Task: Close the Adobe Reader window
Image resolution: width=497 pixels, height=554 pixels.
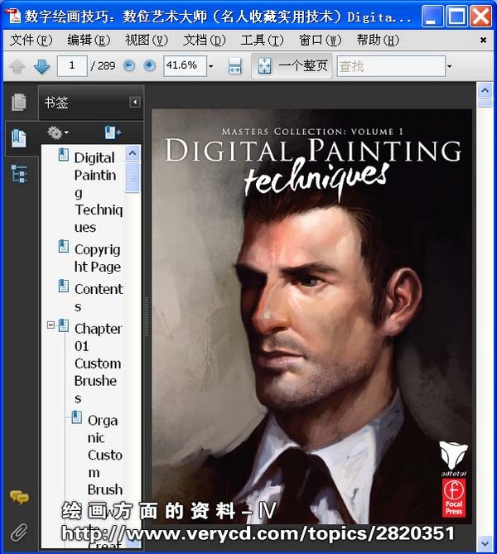Action: (480, 16)
